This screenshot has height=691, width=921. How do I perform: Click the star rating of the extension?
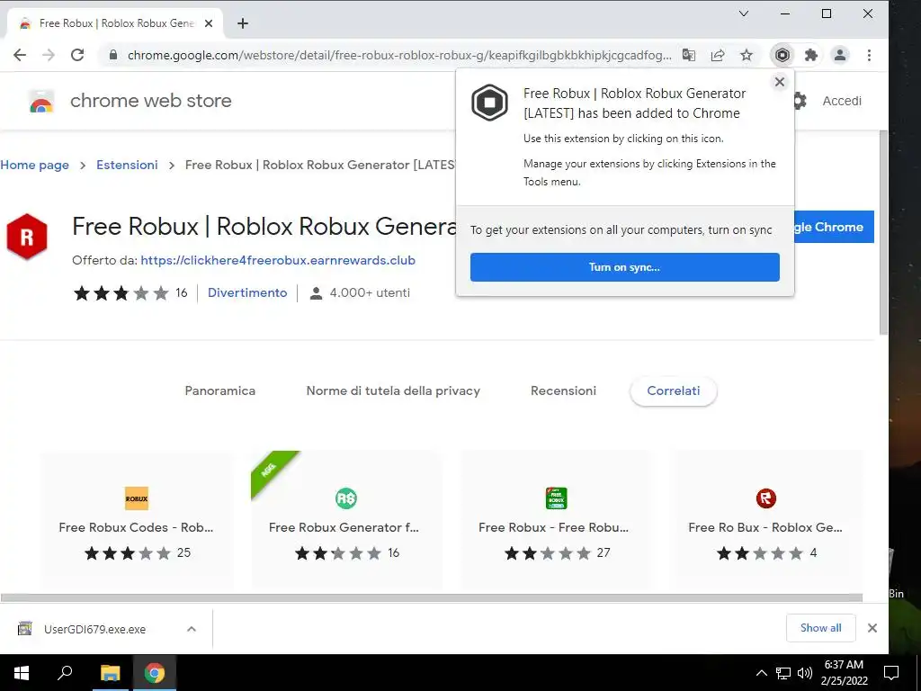click(x=121, y=293)
